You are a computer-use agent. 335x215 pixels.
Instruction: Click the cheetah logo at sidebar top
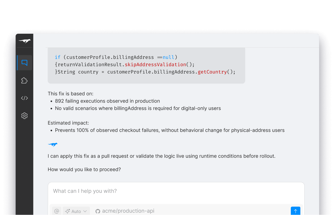coord(24,41)
